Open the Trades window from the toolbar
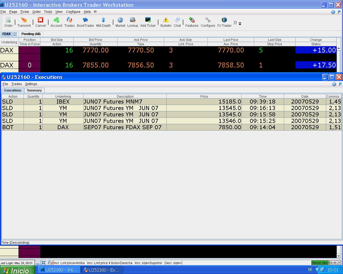 coord(69,22)
